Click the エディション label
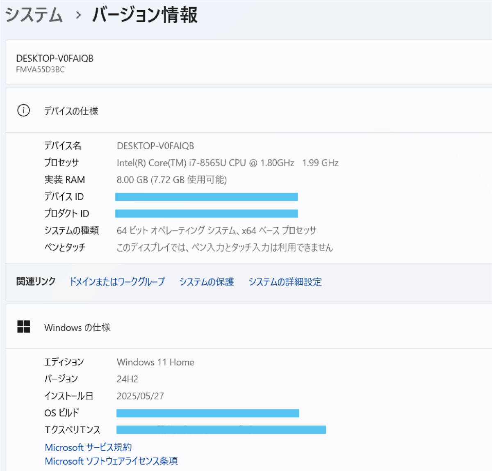Screen dimensions: 492x471 [64, 362]
